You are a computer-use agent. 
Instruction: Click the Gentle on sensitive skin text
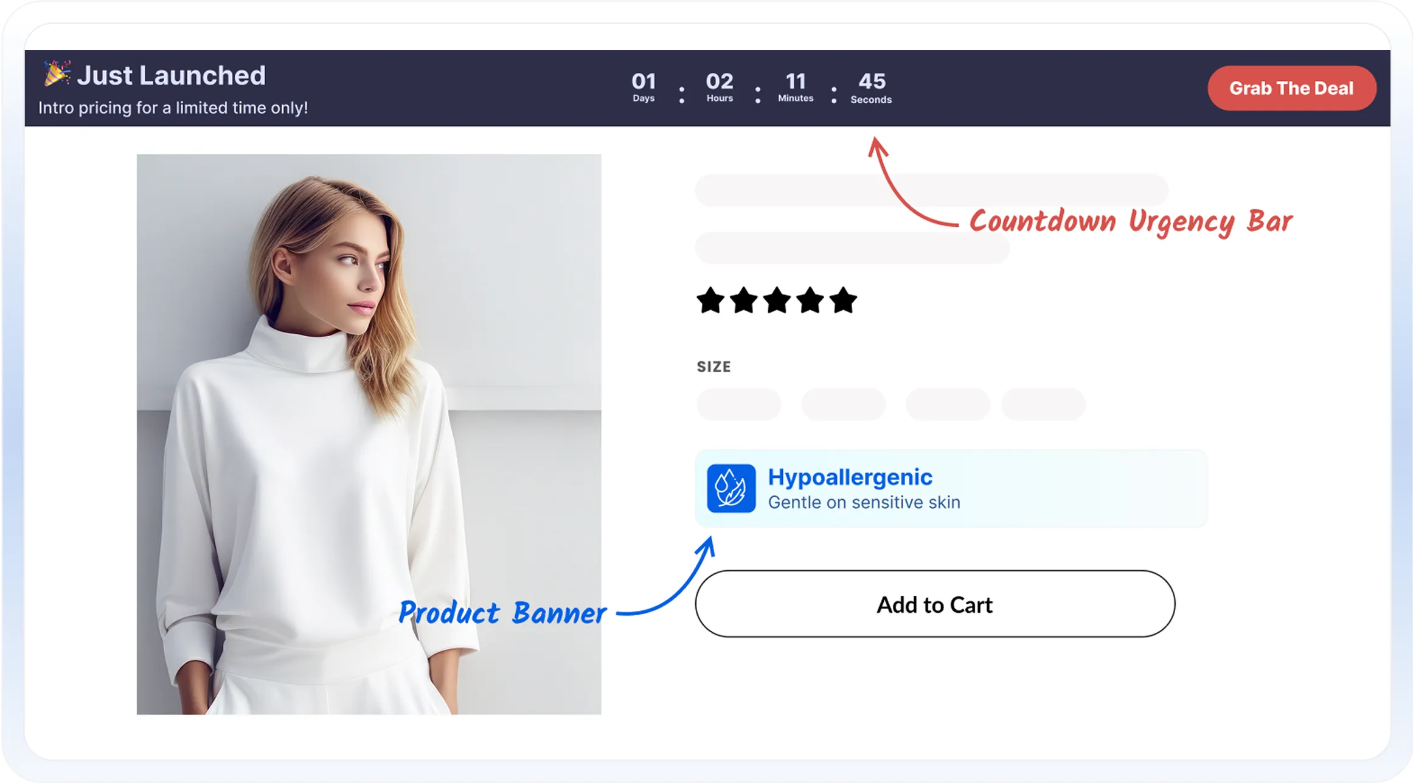[864, 503]
